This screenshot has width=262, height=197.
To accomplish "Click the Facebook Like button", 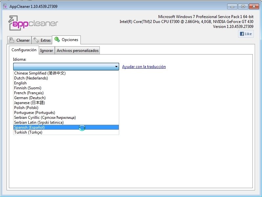I will 246,34.
